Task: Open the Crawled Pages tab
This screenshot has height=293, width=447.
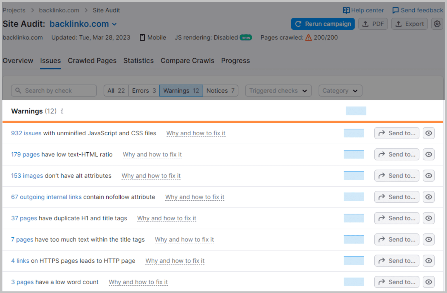Action: coord(92,61)
